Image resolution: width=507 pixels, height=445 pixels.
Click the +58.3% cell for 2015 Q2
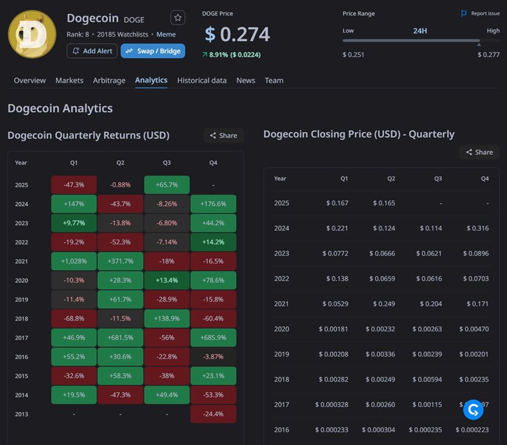120,376
